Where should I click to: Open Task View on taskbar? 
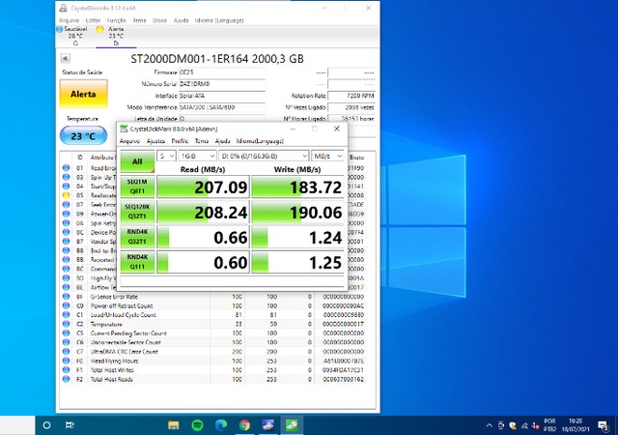coord(70,425)
